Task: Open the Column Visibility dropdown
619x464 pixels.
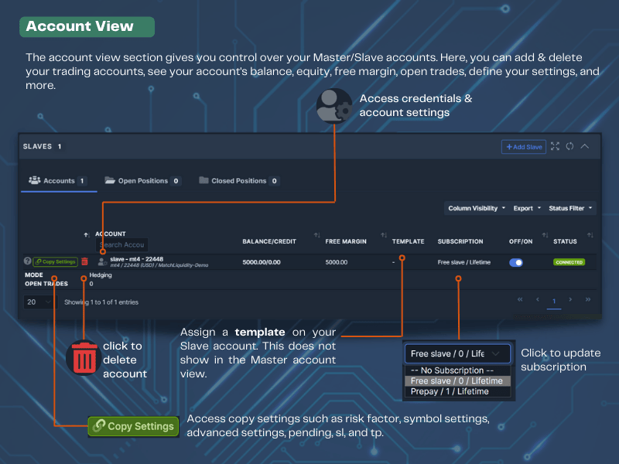Action: (477, 208)
